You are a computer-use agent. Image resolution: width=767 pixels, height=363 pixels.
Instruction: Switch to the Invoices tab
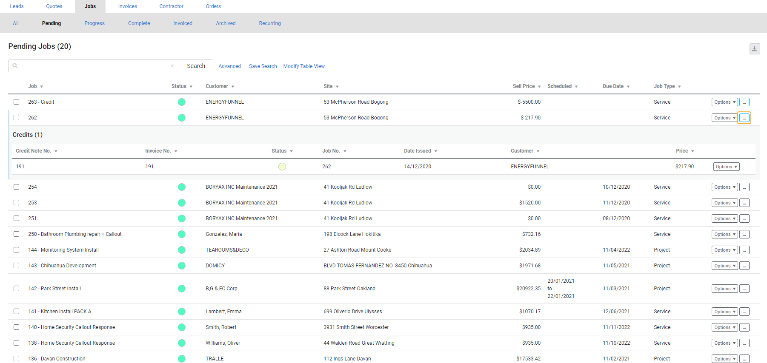click(x=128, y=6)
